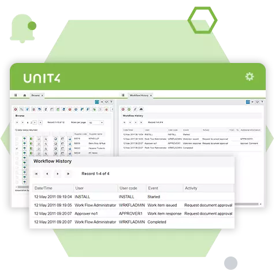Click the green circle icon in the Workflow History toolbar
This screenshot has height=275, width=275.
[129, 109]
